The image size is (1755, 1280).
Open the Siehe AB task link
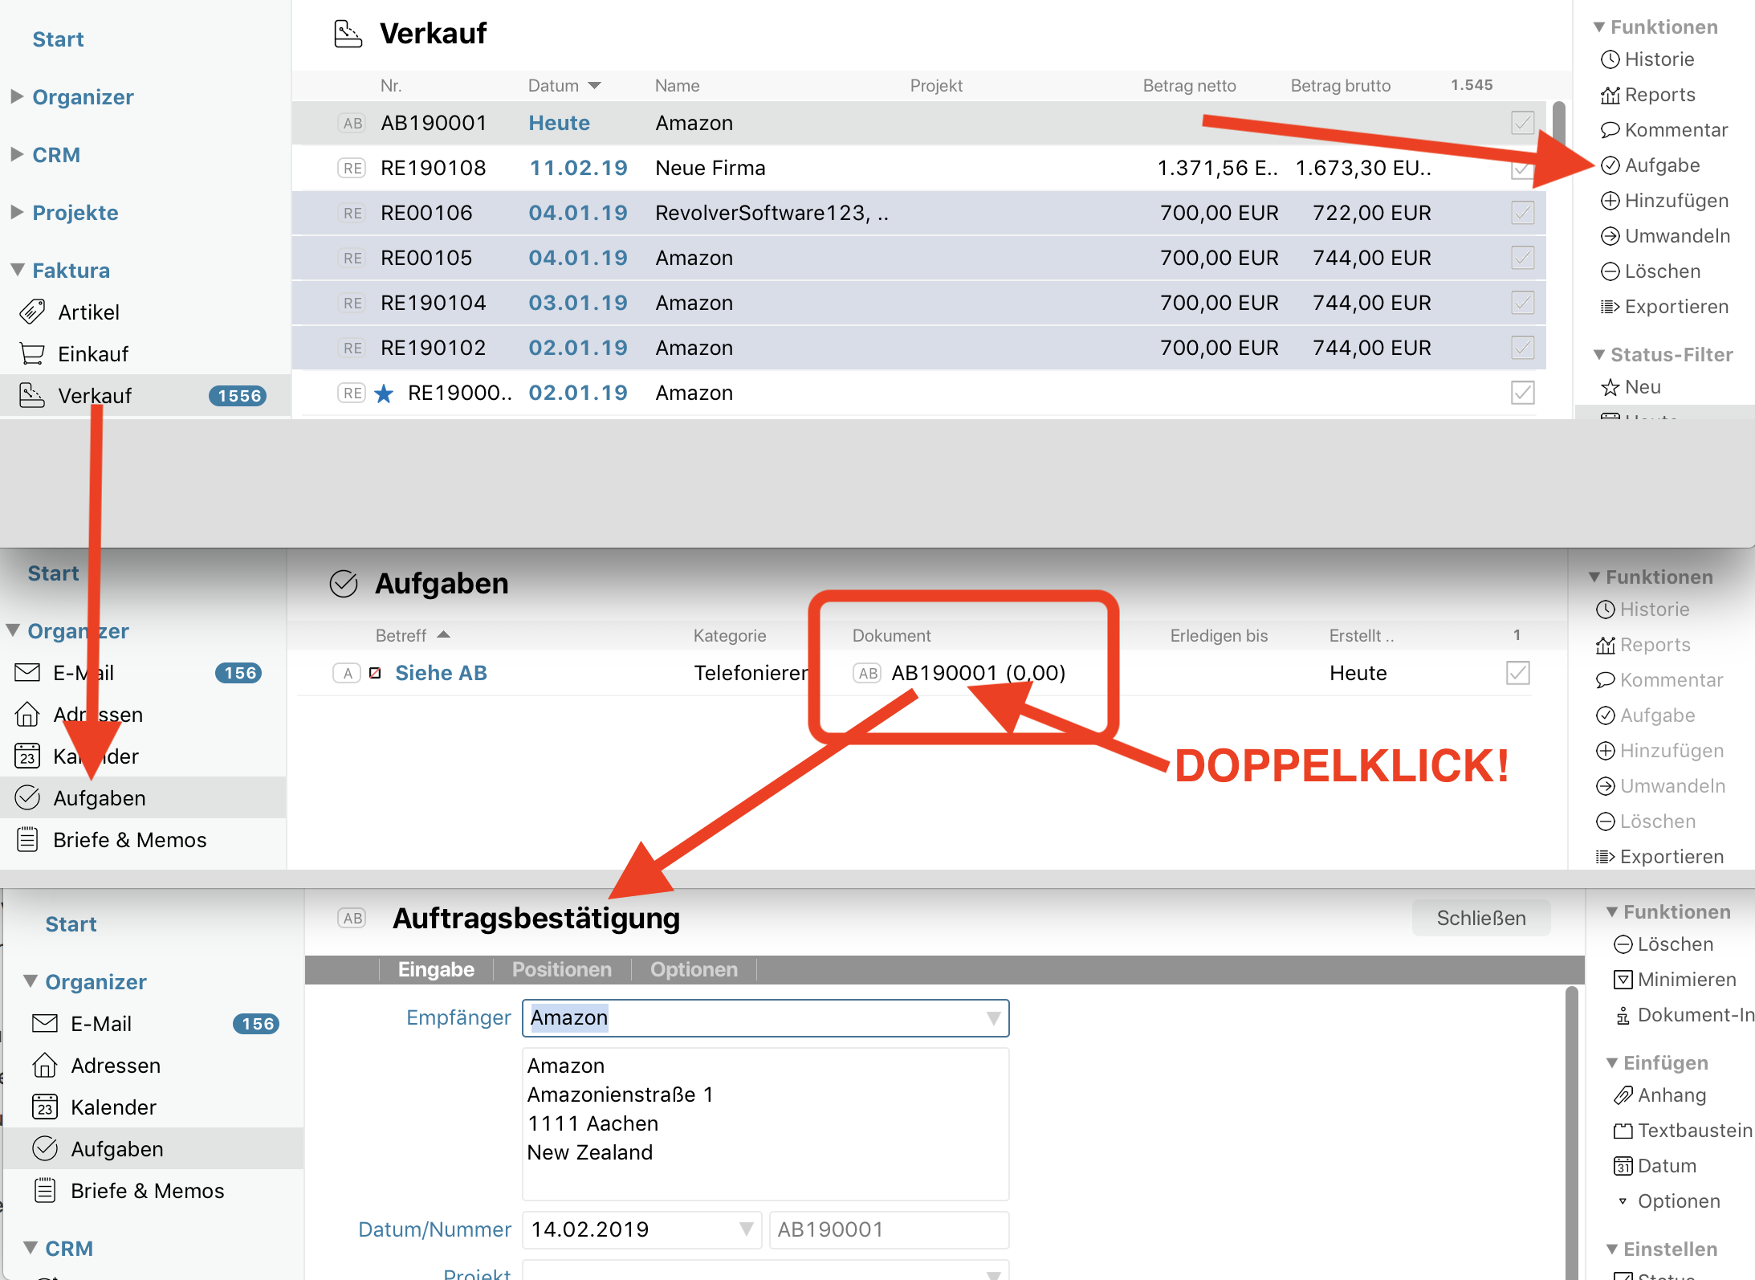point(441,673)
